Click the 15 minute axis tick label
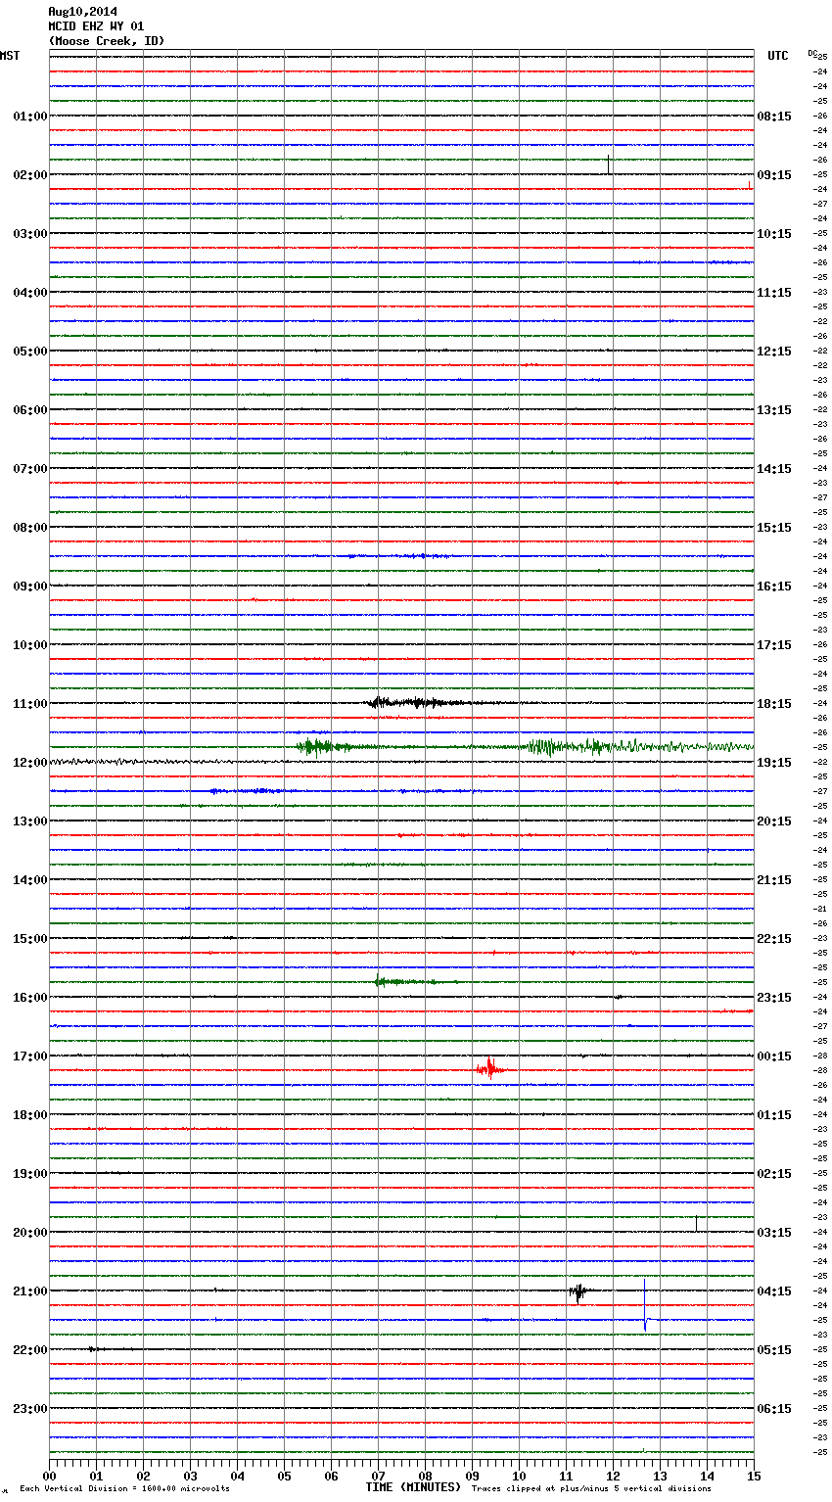 [754, 1476]
